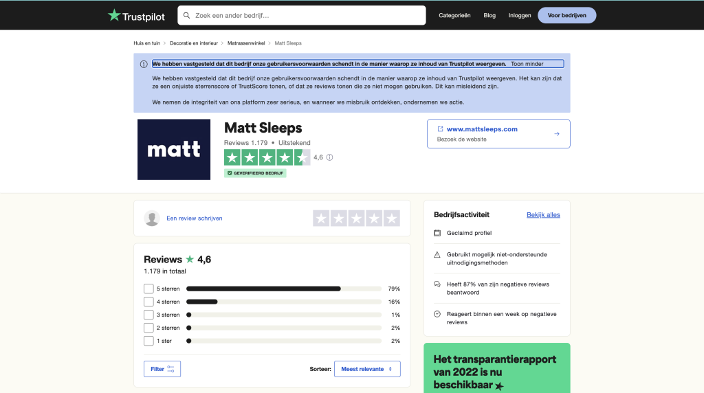Tick the 5 sterren checkbox
The height and width of the screenshot is (393, 704).
tap(148, 289)
